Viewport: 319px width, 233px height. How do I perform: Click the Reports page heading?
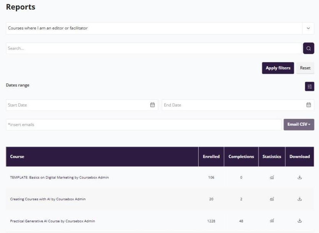pos(21,7)
